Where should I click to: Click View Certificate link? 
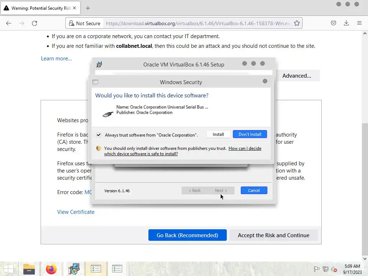pyautogui.click(x=76, y=212)
